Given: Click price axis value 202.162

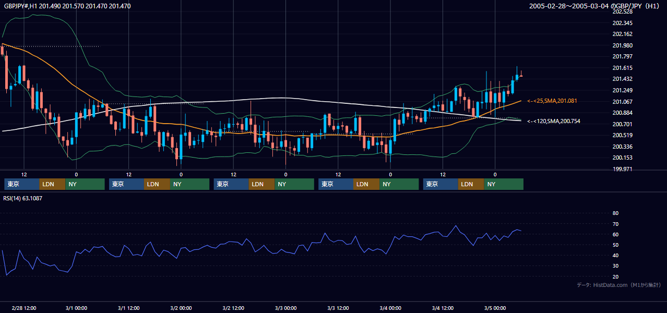Looking at the screenshot, I should (622, 34).
